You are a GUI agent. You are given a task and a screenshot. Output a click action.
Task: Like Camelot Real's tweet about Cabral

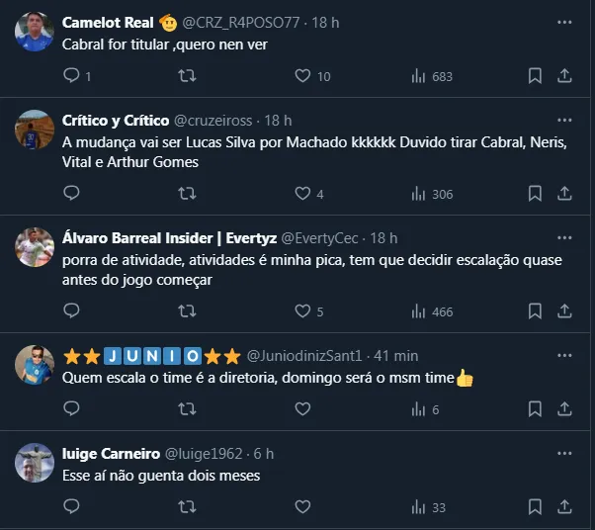pos(303,76)
